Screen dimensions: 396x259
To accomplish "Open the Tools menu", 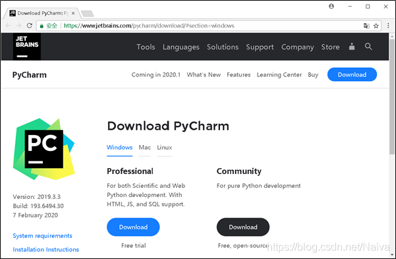I will click(146, 47).
